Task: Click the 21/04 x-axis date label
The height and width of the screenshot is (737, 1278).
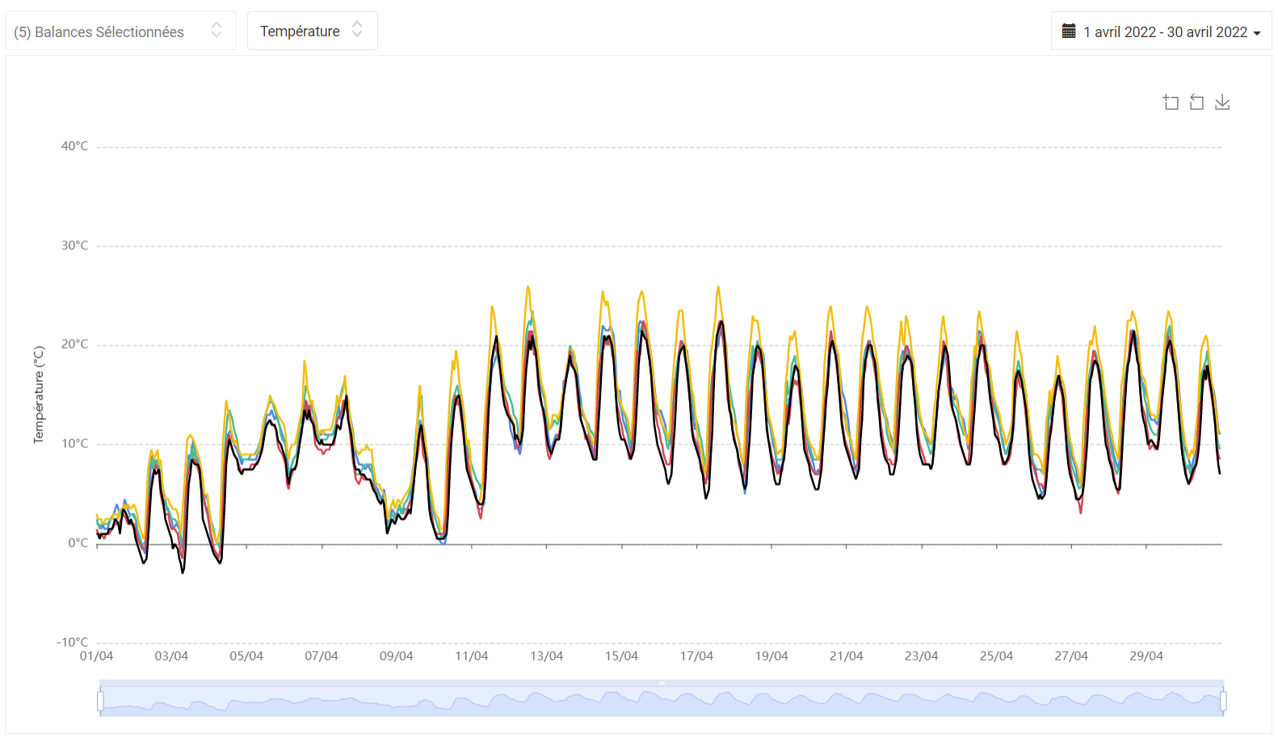Action: [x=846, y=656]
